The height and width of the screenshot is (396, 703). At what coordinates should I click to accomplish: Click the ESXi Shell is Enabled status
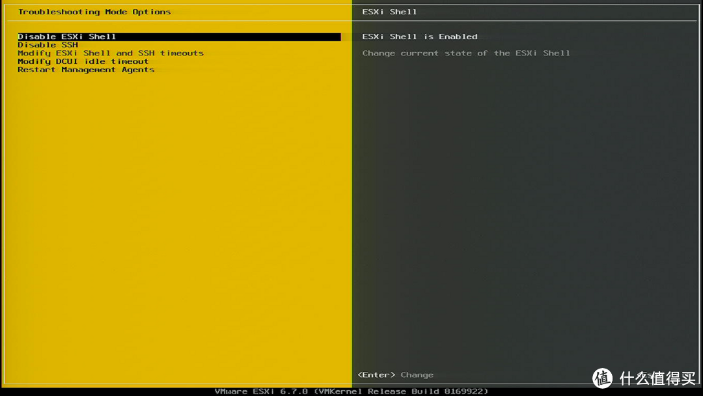(x=420, y=36)
